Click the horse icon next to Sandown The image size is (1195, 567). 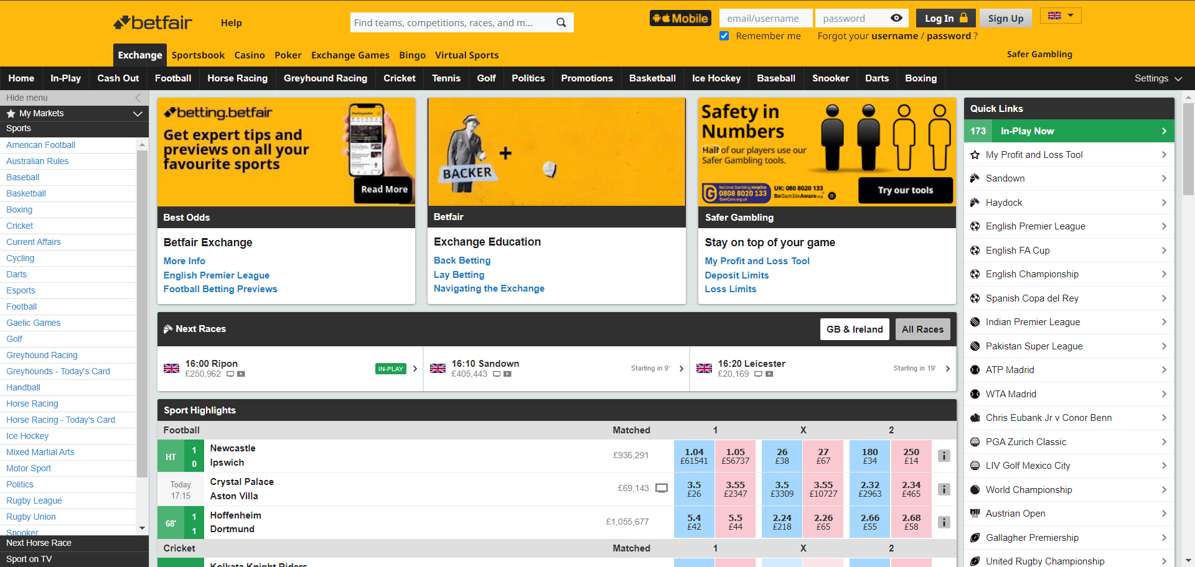pos(975,178)
